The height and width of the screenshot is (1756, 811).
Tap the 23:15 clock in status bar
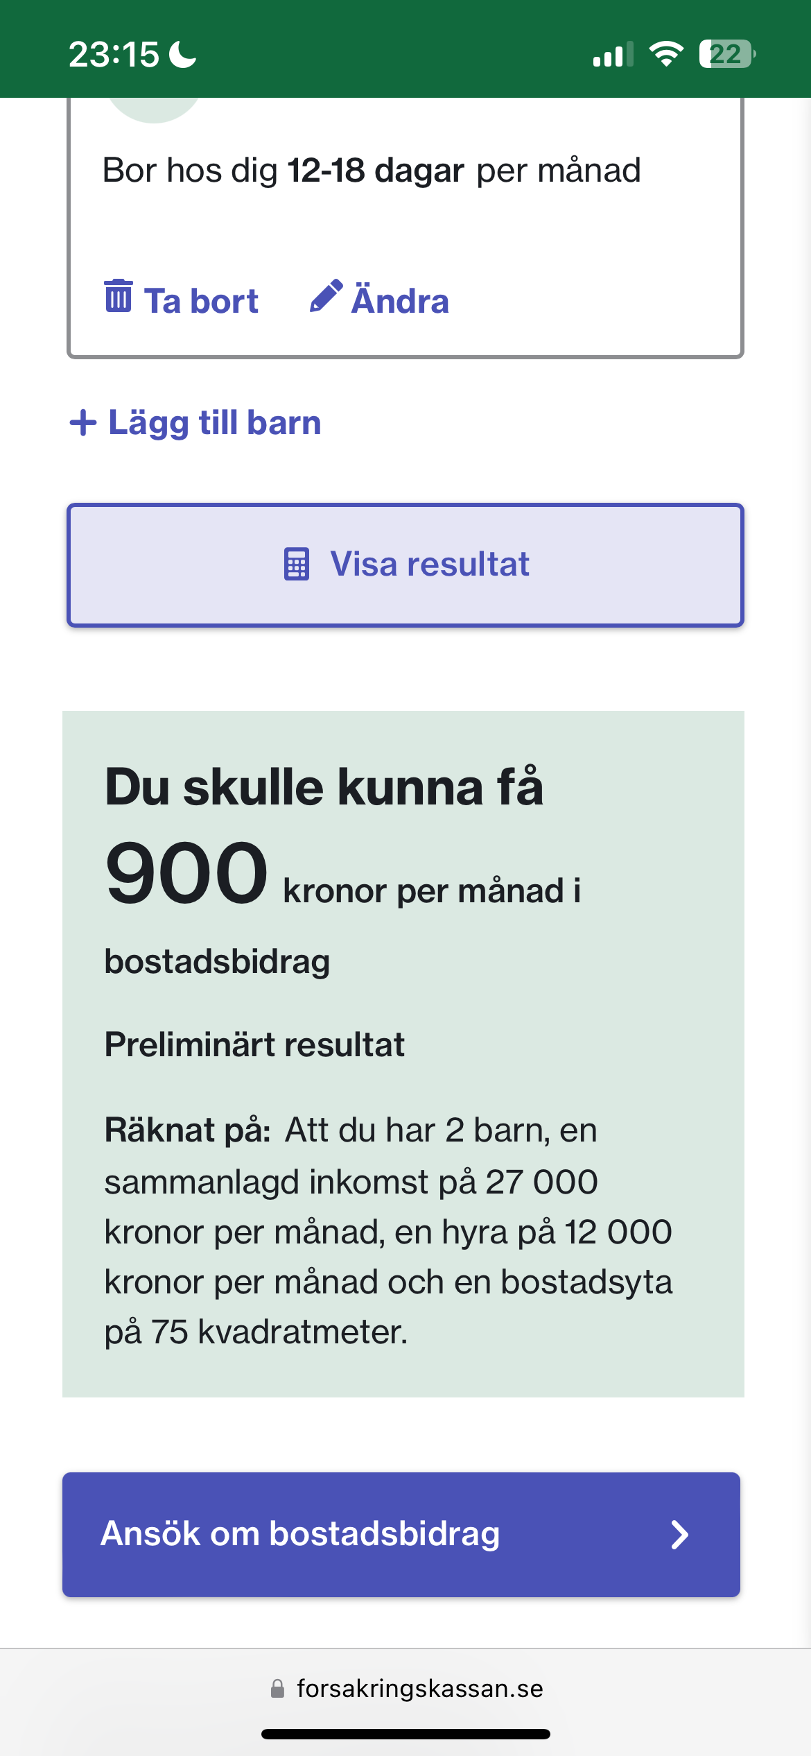click(114, 54)
